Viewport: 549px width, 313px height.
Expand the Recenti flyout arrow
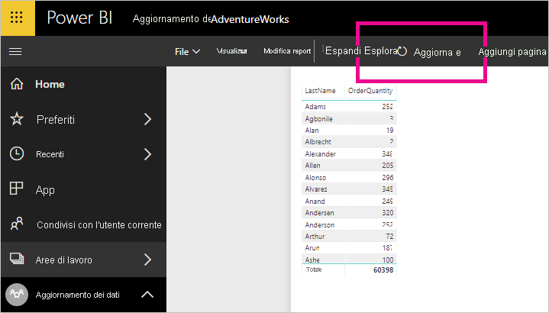(x=148, y=154)
